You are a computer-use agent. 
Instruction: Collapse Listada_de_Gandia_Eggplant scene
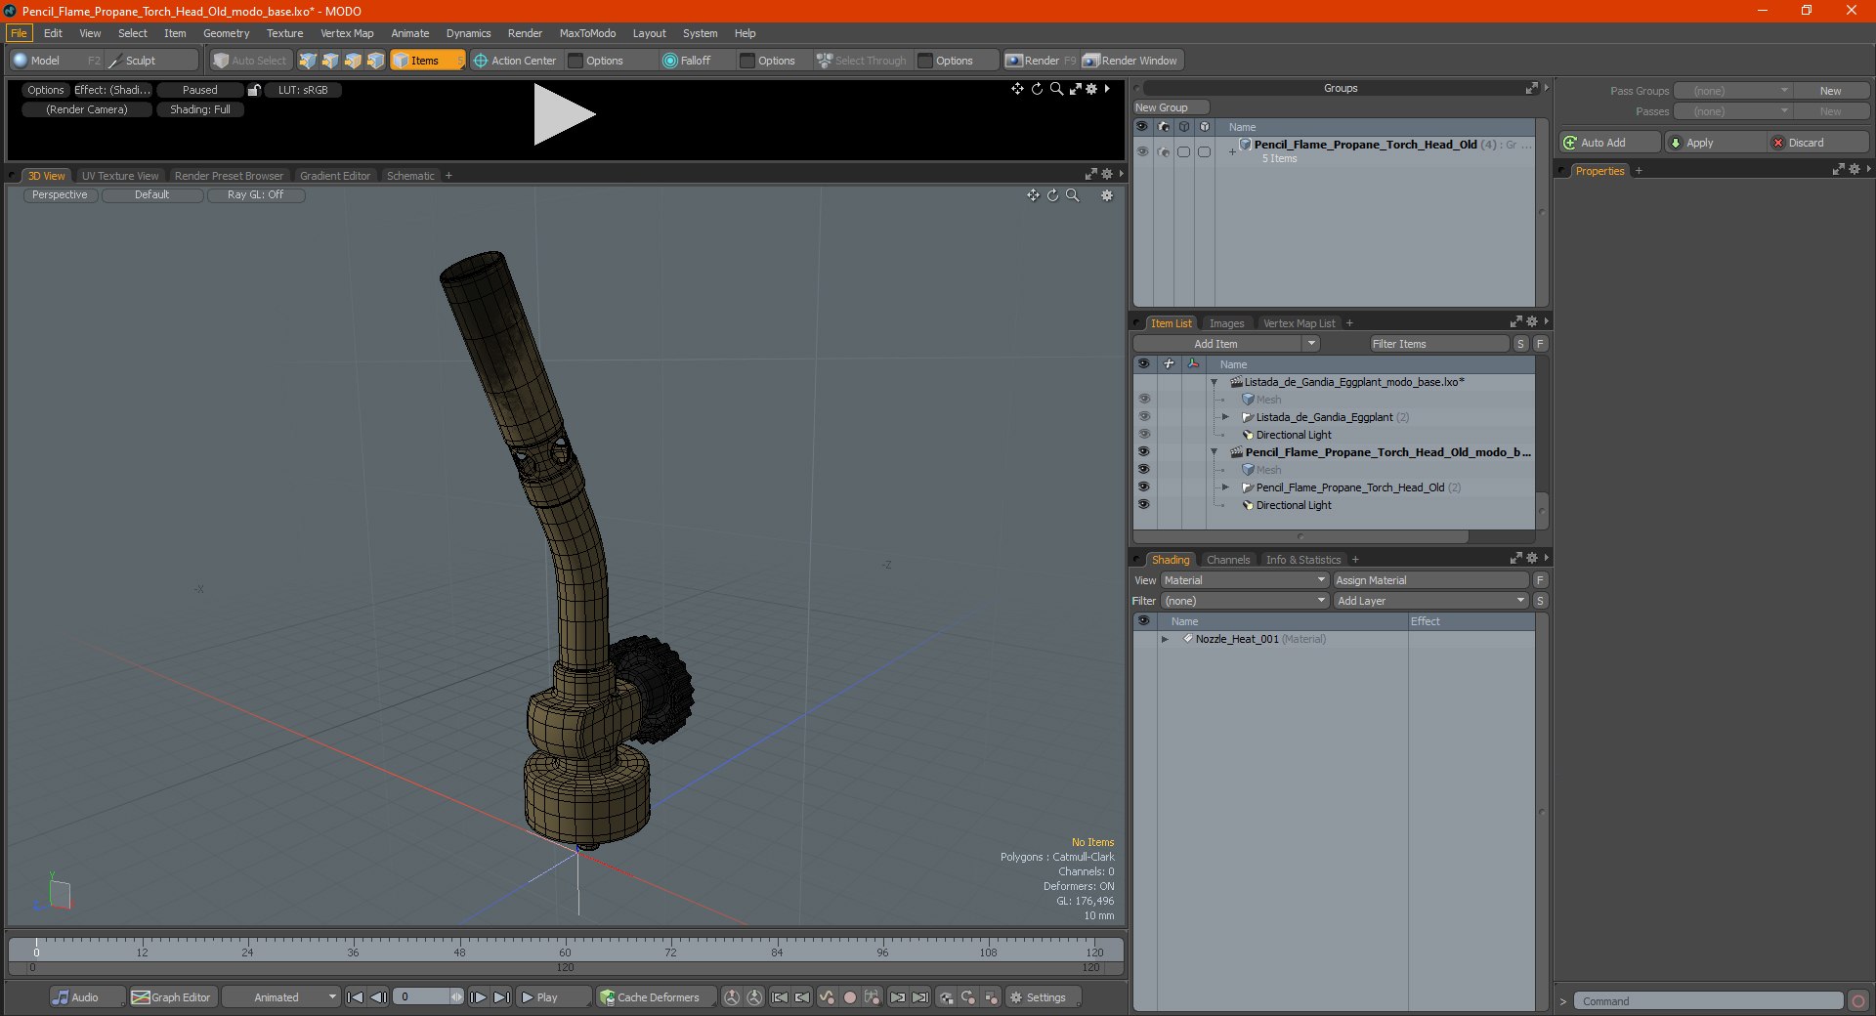(1214, 382)
